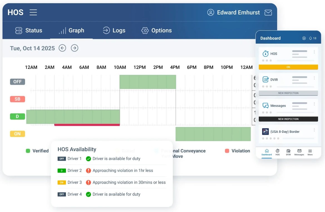Click black NEW INSPECTION button under Messages

pyautogui.click(x=288, y=119)
